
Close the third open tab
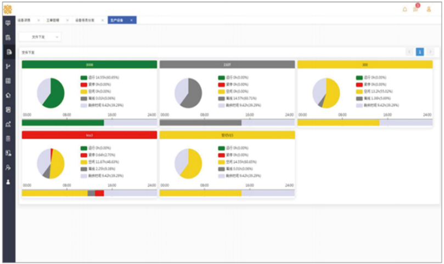(103, 20)
